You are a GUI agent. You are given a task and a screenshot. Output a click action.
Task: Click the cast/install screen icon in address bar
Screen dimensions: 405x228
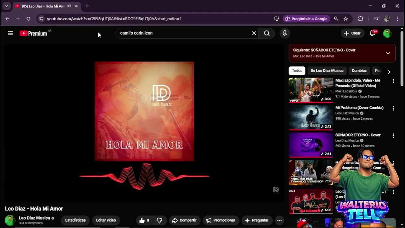click(x=277, y=19)
